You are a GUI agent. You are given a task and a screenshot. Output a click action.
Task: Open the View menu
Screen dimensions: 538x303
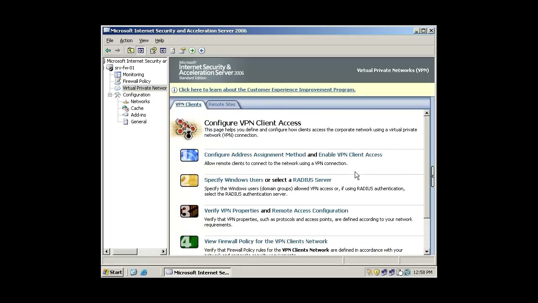(x=144, y=40)
